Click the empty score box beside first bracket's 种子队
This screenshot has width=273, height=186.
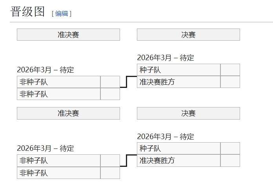pos(230,70)
